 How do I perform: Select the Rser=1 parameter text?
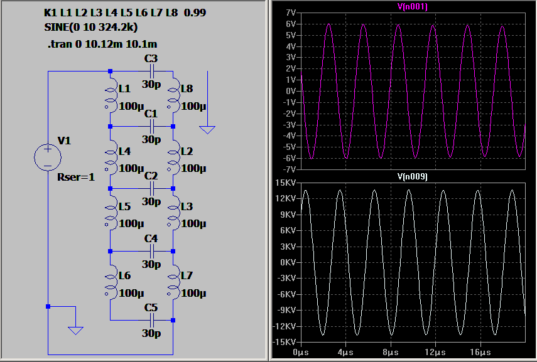point(76,177)
